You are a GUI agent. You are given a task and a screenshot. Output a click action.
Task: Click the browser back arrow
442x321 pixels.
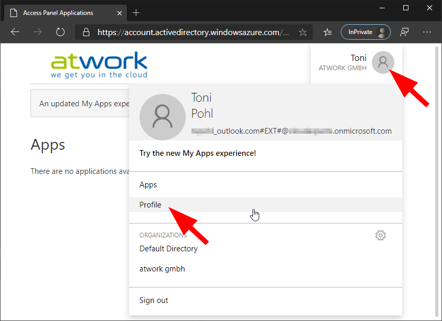pos(15,32)
